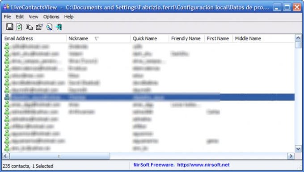Sort by the Email Address column header

click(x=34, y=38)
